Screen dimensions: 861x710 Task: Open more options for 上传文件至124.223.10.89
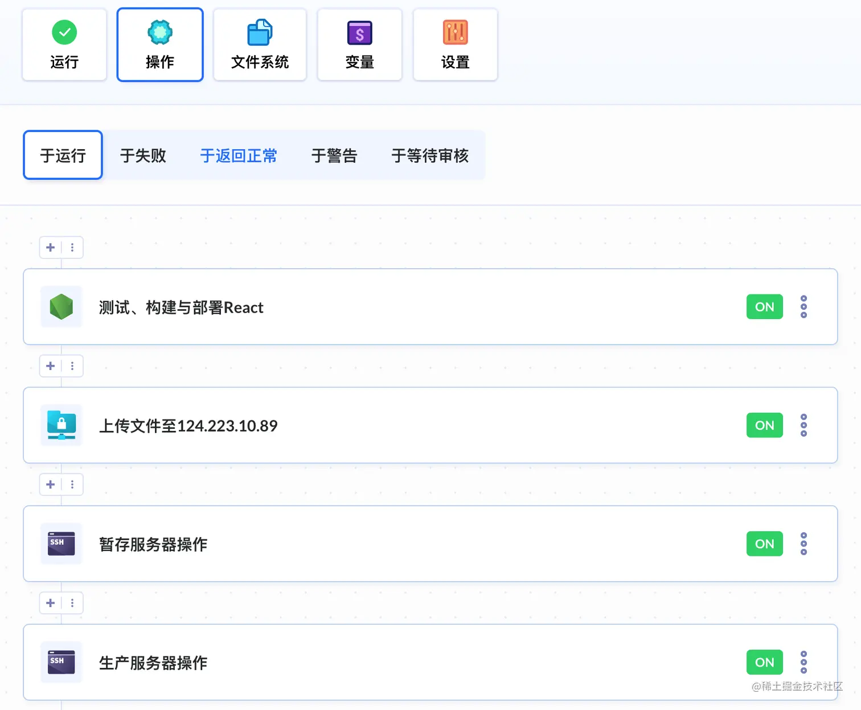(x=803, y=425)
